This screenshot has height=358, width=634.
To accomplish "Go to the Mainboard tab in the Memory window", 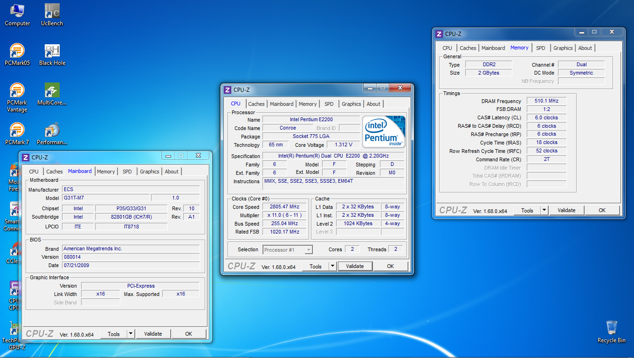I will click(493, 48).
